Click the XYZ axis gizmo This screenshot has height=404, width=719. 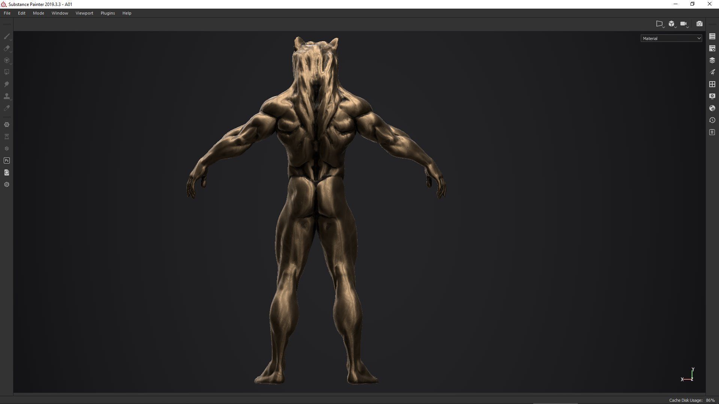688,375
